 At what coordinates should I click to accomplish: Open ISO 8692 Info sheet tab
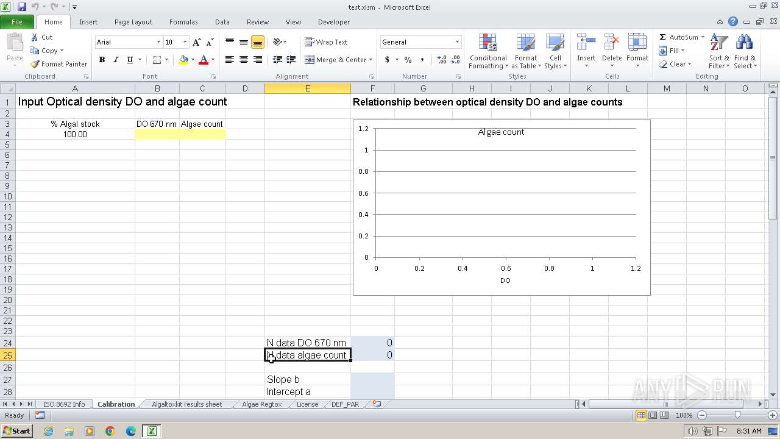[64, 404]
